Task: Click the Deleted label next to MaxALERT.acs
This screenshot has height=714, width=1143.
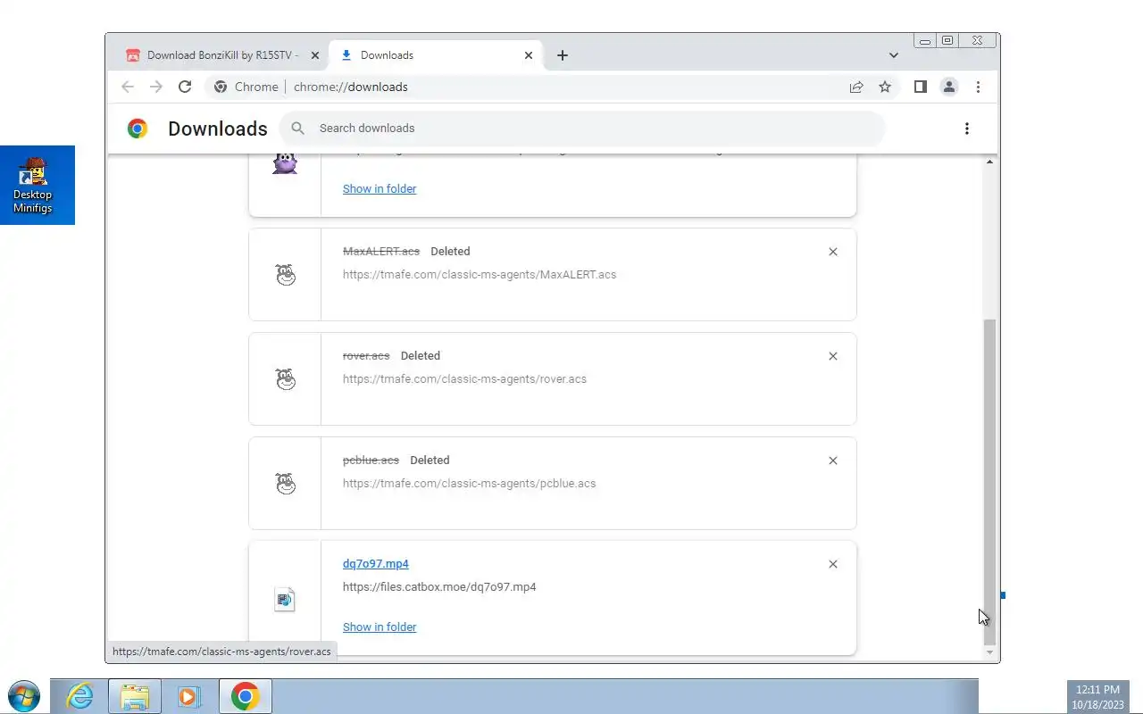Action: pos(450,252)
